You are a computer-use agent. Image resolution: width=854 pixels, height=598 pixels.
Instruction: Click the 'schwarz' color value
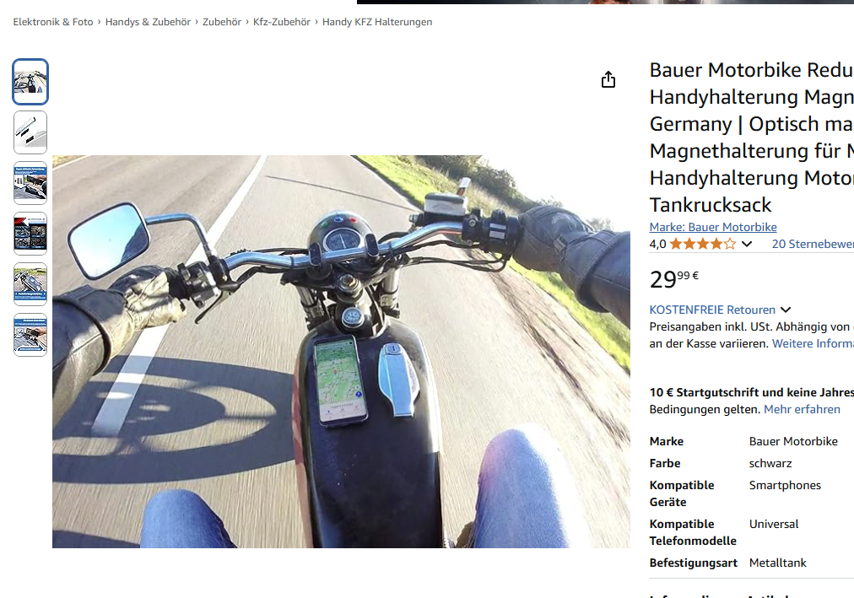(x=770, y=463)
